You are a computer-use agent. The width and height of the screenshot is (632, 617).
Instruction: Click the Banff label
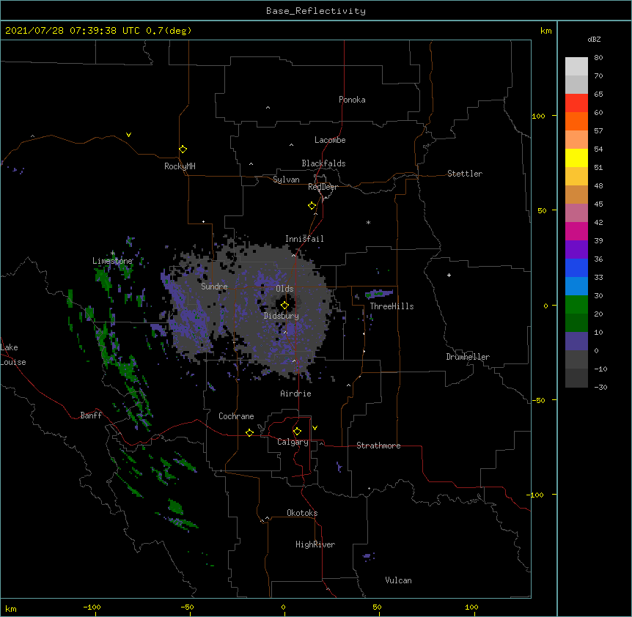91,415
